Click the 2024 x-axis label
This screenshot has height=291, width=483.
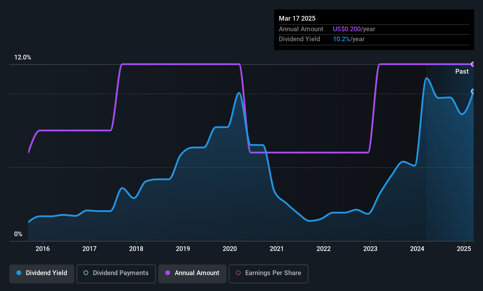click(417, 249)
